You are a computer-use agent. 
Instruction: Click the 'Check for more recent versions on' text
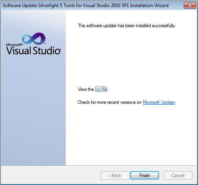[109, 102]
